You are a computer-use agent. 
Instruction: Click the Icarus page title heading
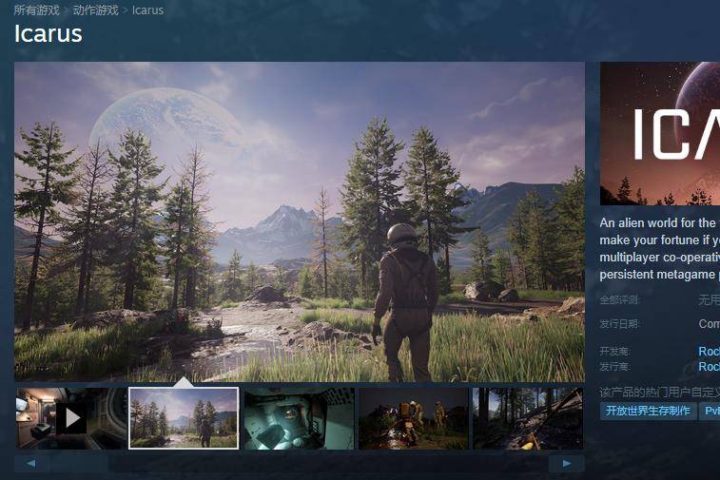coord(49,33)
